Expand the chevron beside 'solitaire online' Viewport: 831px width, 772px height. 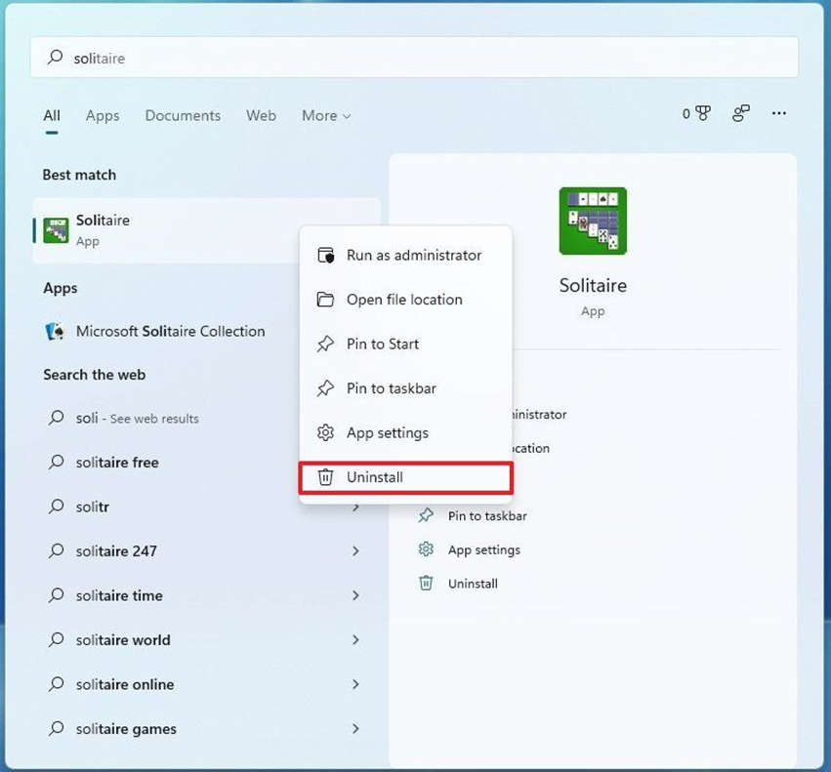point(355,684)
